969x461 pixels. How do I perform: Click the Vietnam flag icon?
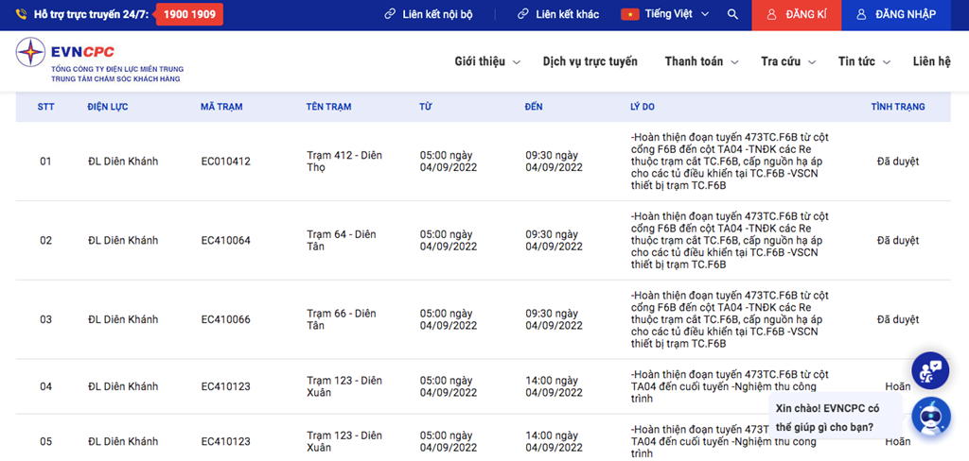(x=629, y=14)
